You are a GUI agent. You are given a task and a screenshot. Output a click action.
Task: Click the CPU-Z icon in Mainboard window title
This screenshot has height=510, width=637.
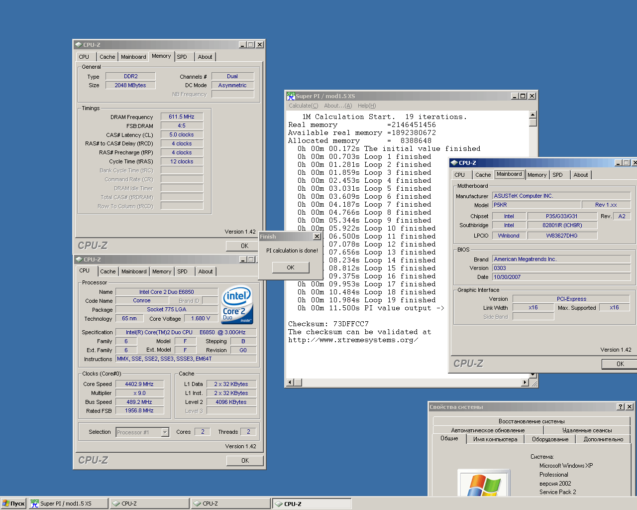coord(454,163)
